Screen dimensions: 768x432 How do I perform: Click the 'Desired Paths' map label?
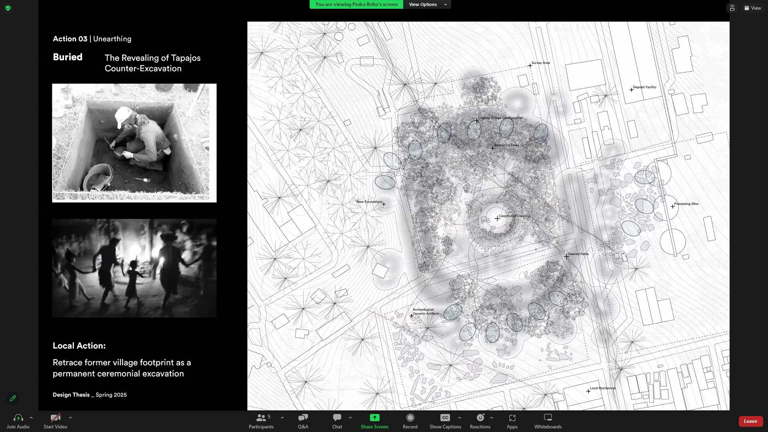point(578,254)
